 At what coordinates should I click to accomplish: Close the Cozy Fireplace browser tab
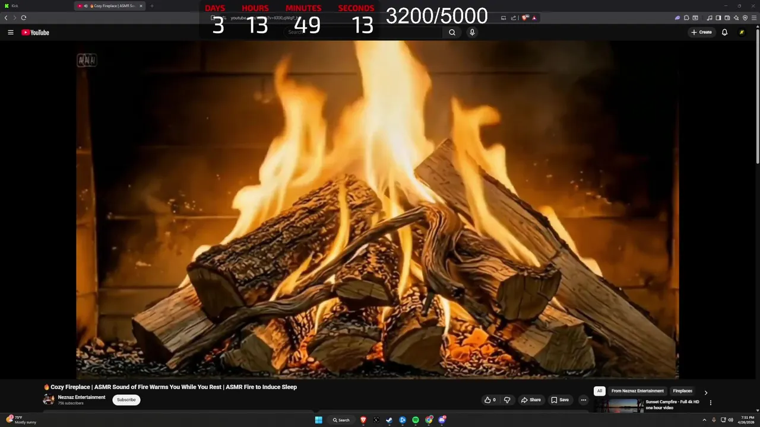[141, 6]
